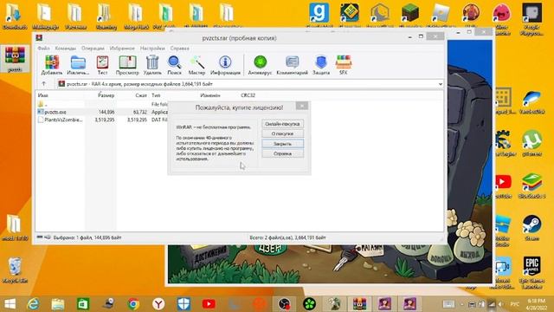This screenshot has height=312, width=554.
Task: Open Yandex Browser from taskbar
Action: click(158, 304)
